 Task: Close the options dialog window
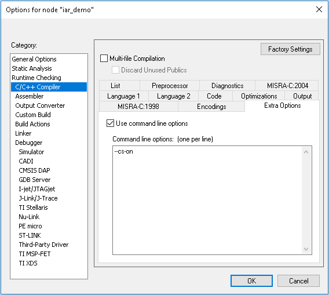(x=319, y=9)
